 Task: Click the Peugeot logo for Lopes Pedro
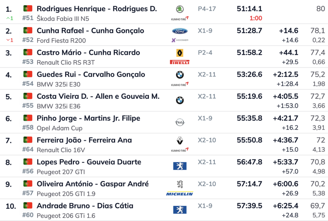tap(180, 166)
